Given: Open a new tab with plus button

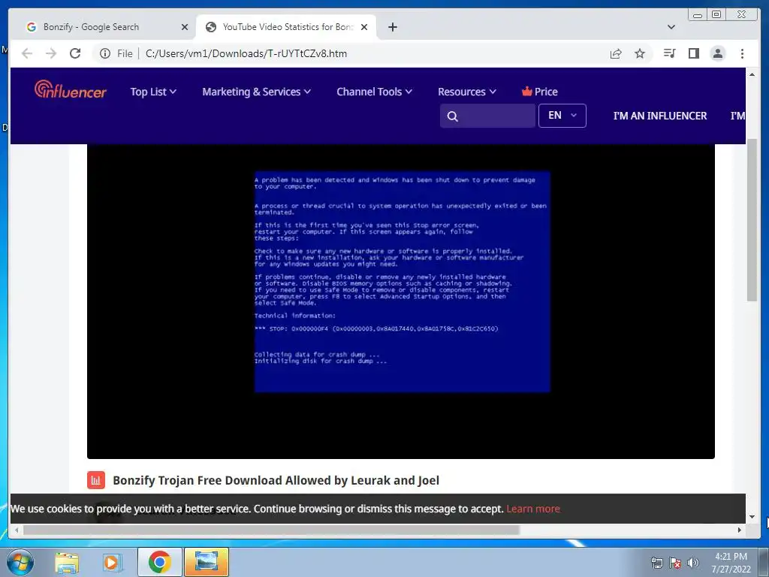Looking at the screenshot, I should pos(393,27).
